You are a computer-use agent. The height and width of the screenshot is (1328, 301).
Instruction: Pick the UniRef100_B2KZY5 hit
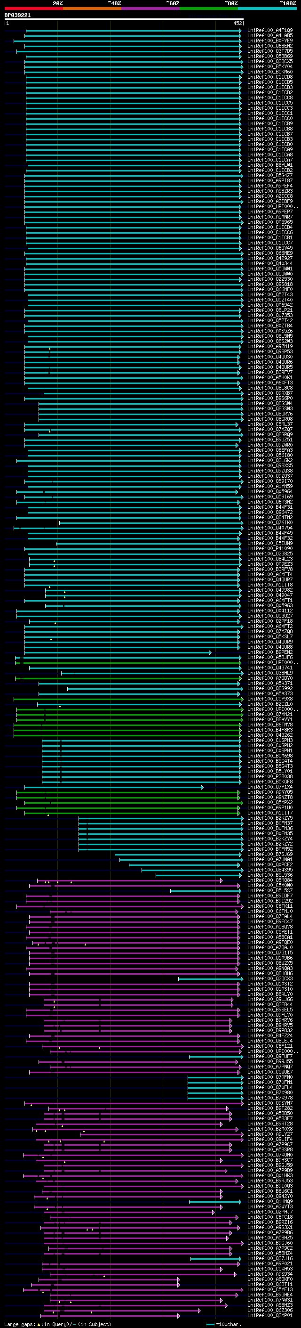coord(270,818)
